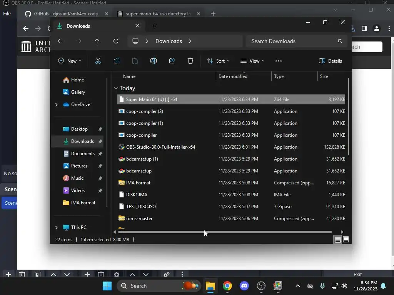Sort by the Name column header
Image resolution: width=394 pixels, height=295 pixels.
coord(129,76)
